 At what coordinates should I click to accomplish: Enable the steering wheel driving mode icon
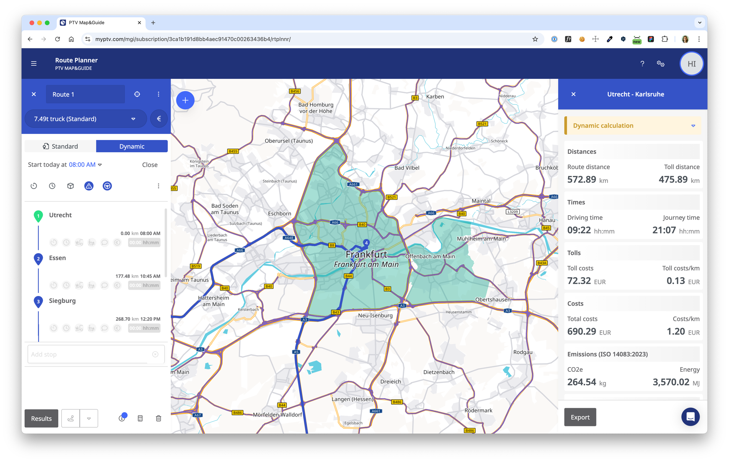pyautogui.click(x=107, y=186)
